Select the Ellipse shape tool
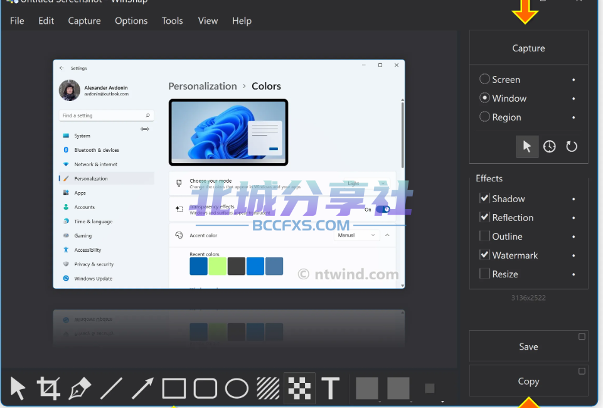This screenshot has height=408, width=603. coord(237,388)
